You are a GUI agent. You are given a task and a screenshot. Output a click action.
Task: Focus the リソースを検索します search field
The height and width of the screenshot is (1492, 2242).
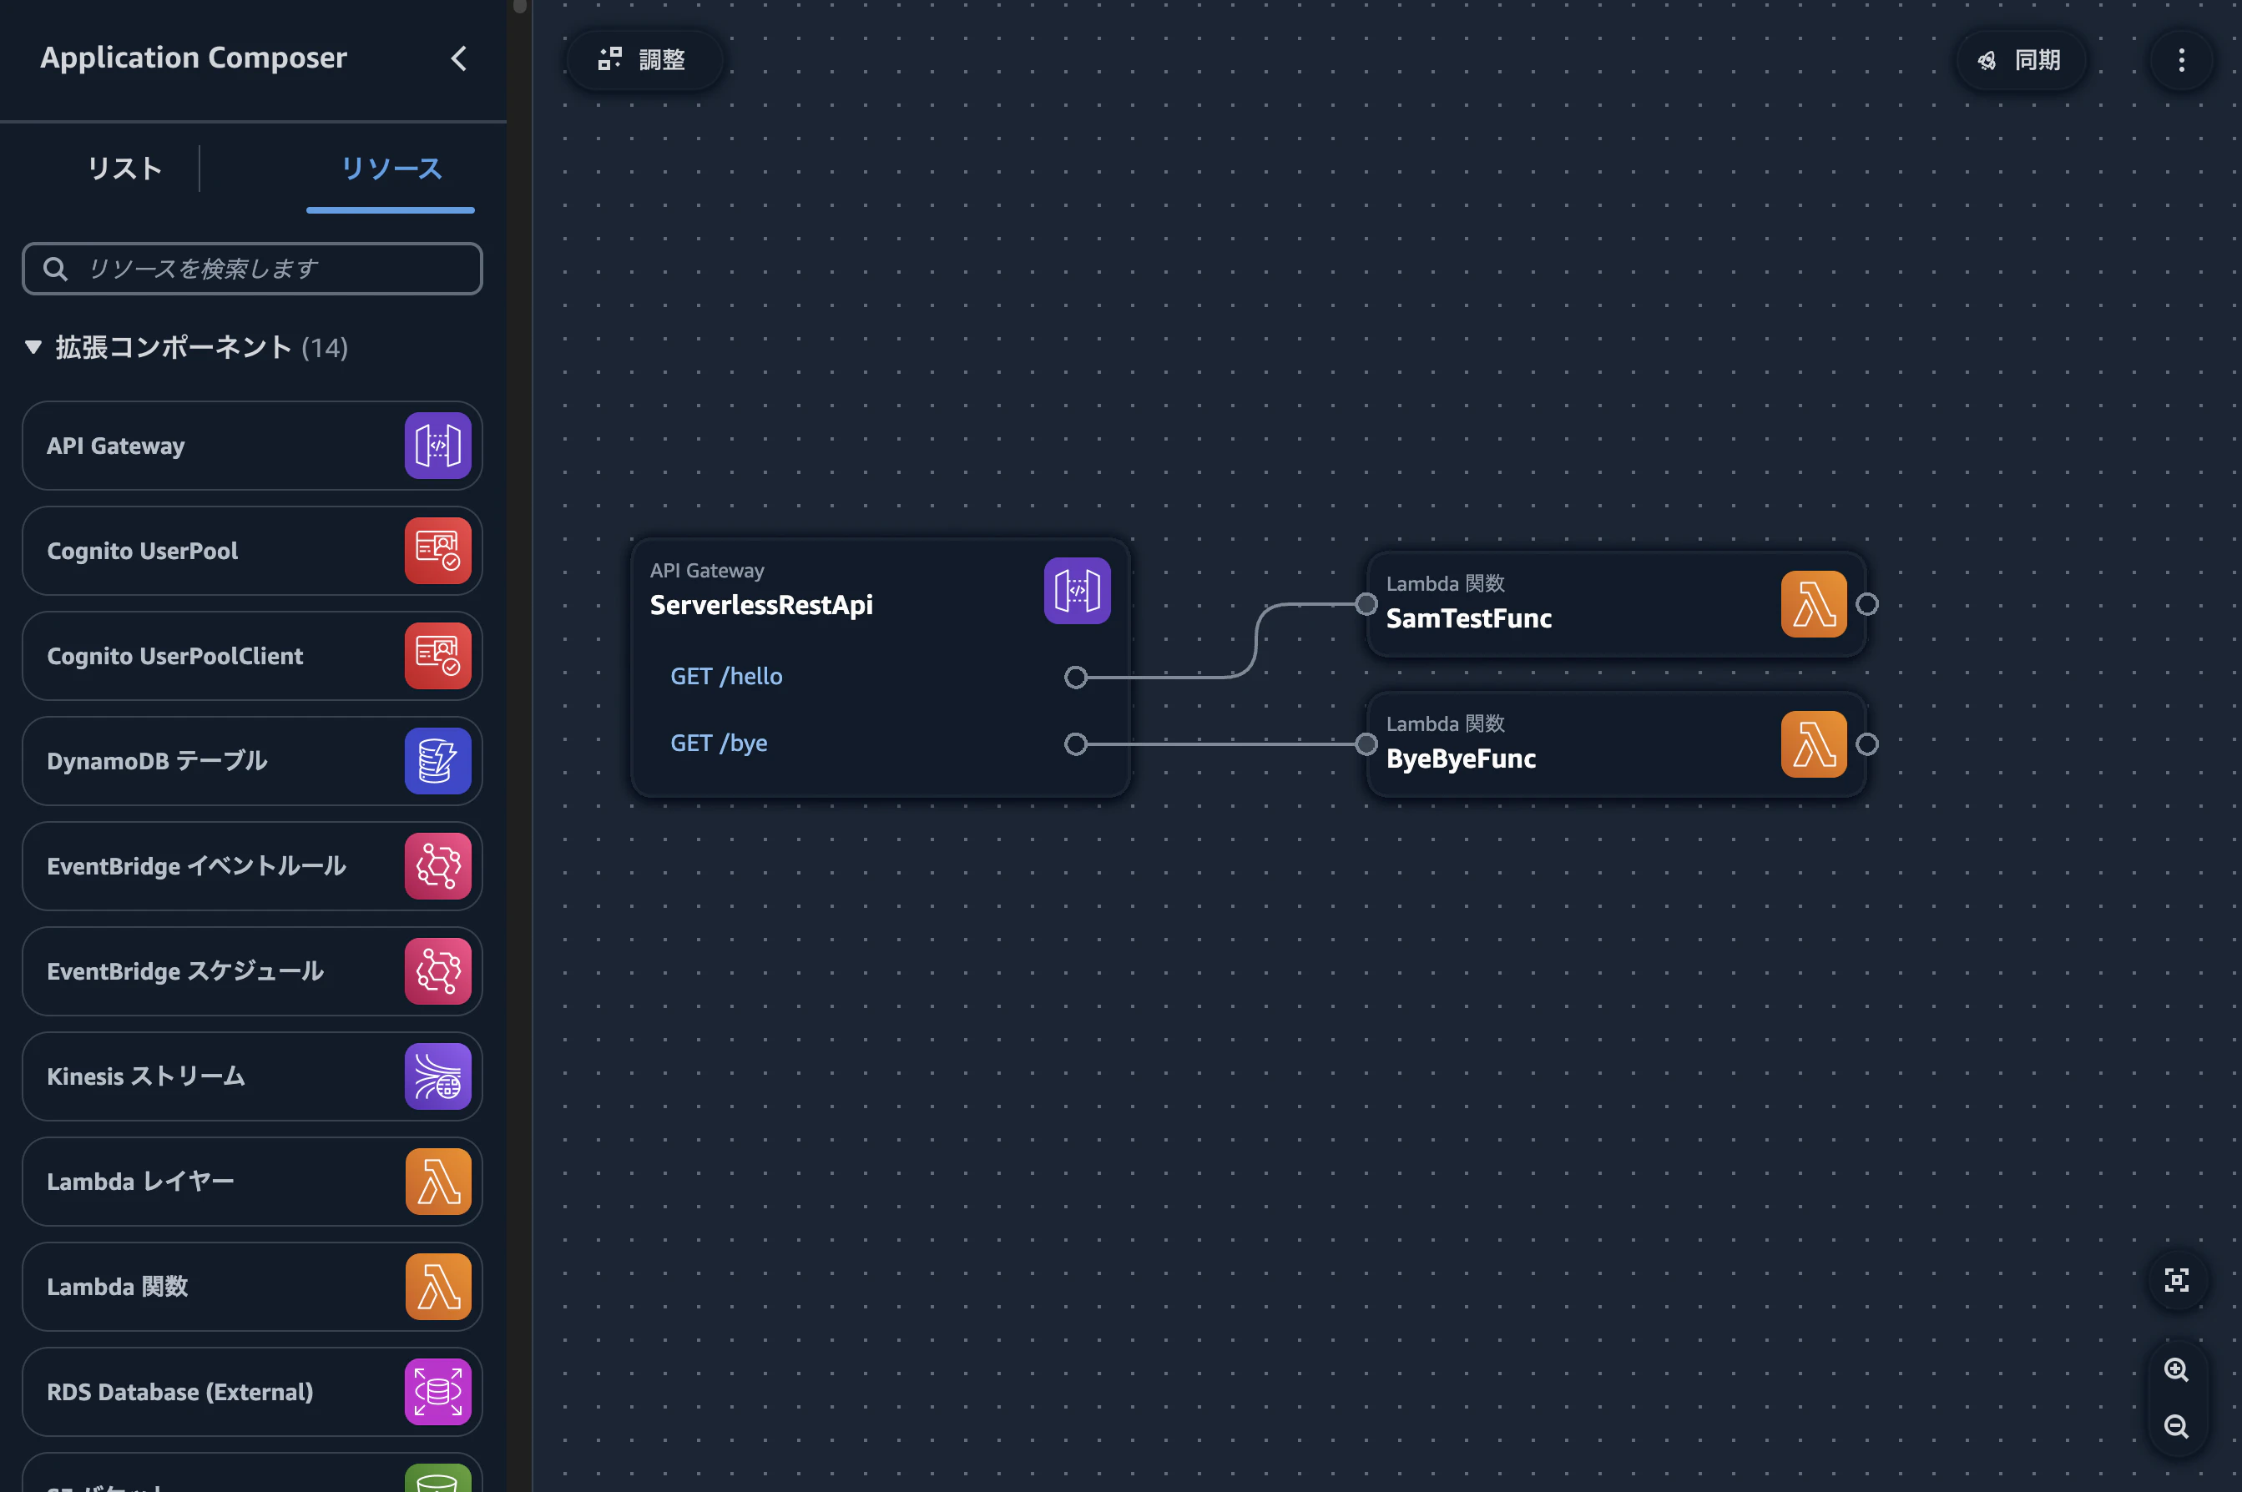[x=252, y=270]
